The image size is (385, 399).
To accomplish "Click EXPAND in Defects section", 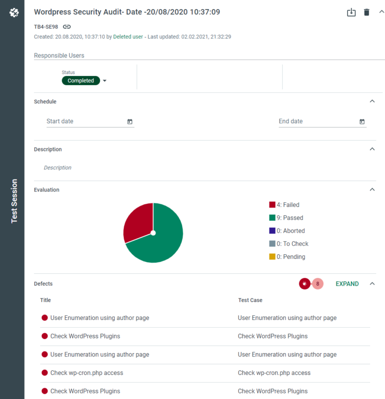I will click(x=347, y=284).
